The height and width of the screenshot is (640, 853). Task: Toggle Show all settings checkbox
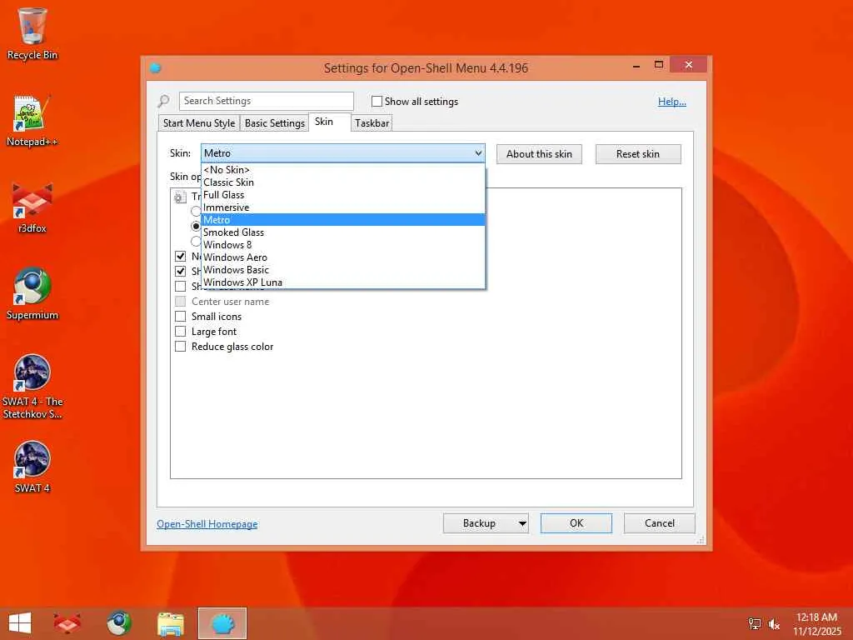(377, 101)
